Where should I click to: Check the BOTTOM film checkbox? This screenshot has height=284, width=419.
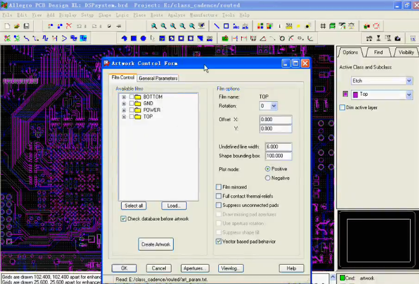pyautogui.click(x=131, y=96)
